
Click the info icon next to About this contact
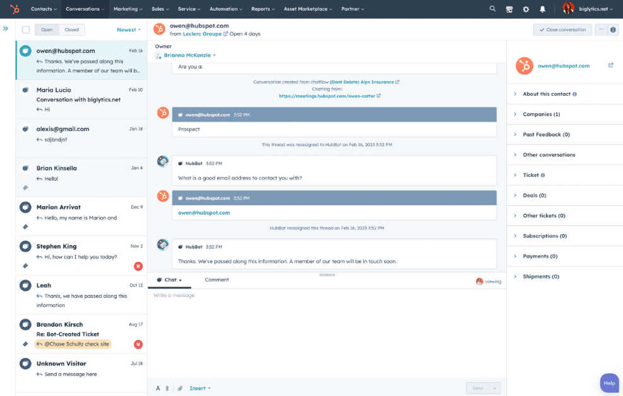click(574, 94)
